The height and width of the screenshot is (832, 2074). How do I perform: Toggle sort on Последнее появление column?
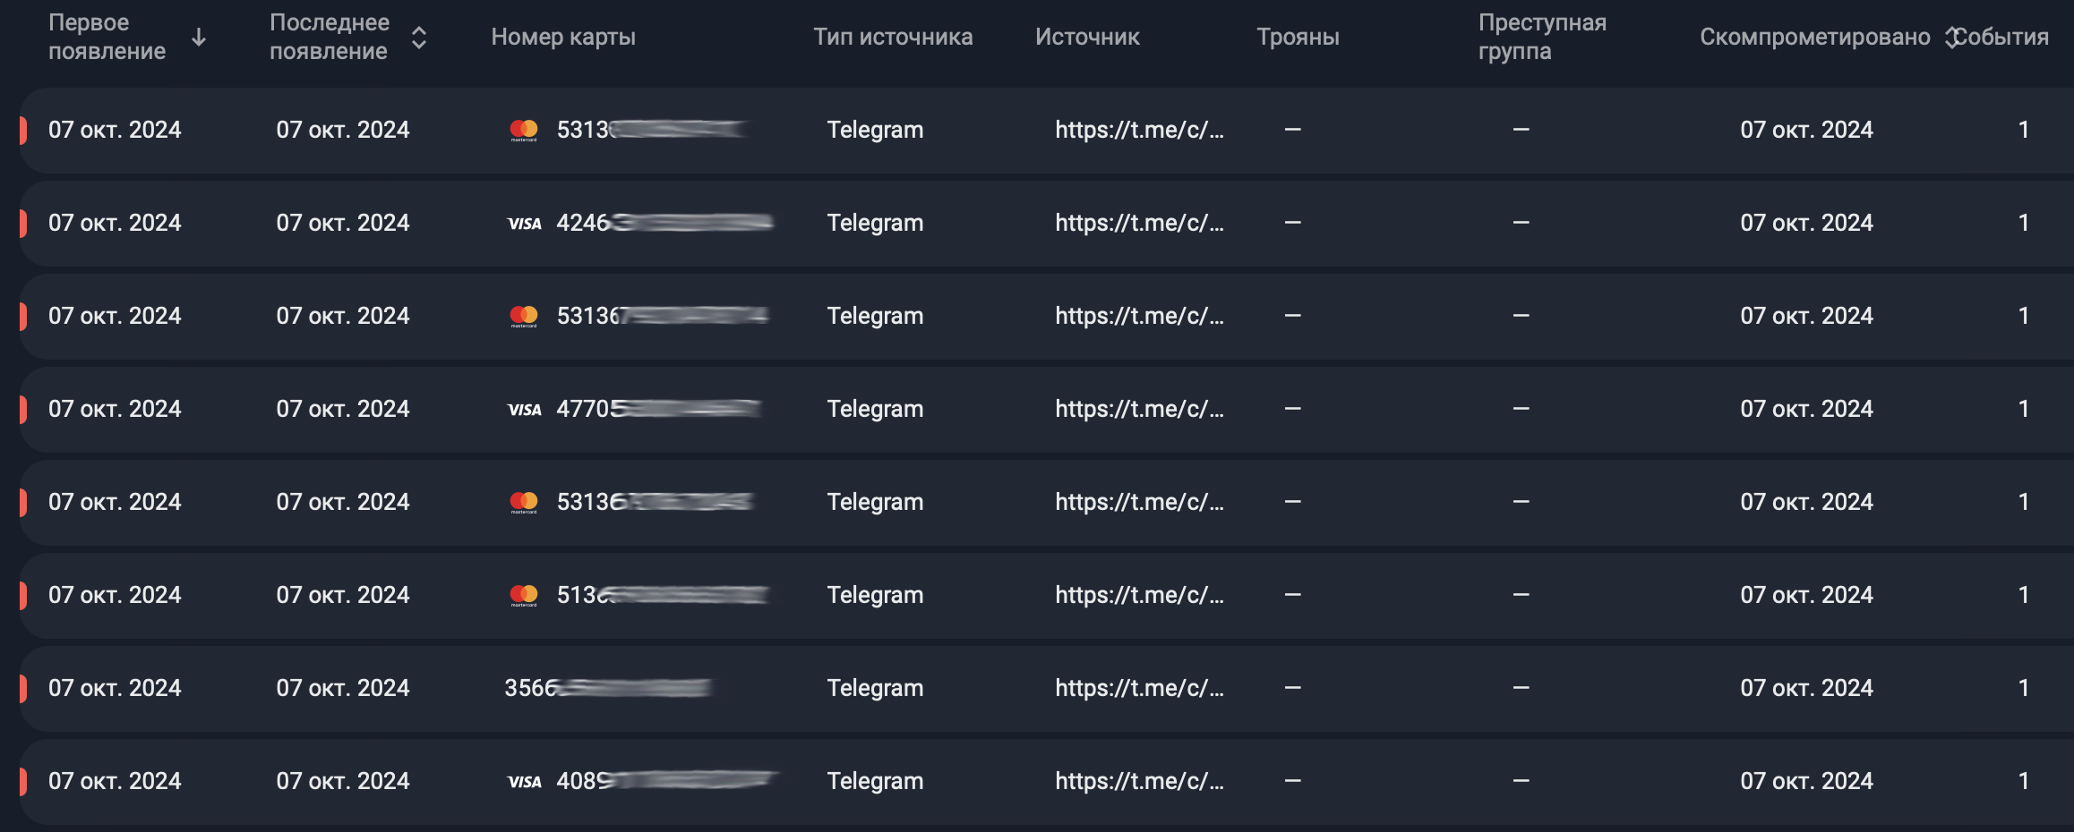click(418, 38)
